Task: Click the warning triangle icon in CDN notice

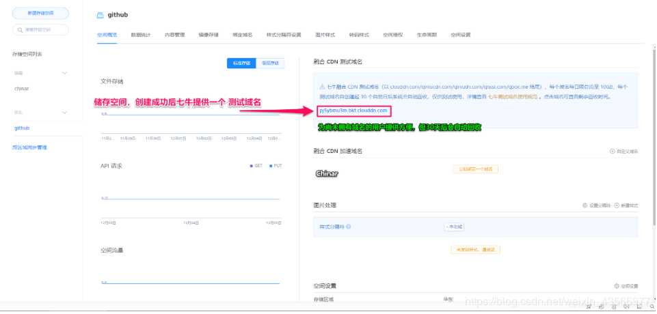Action: click(x=322, y=87)
